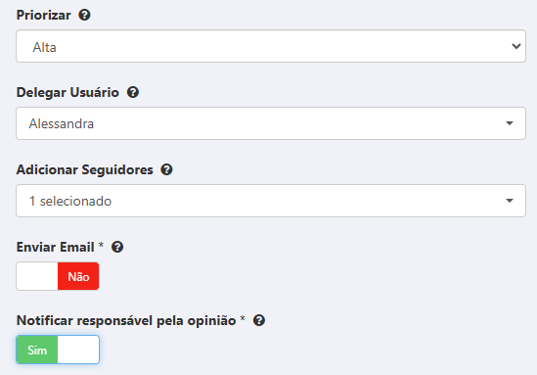Click the Adicionar Seguidores field label
The width and height of the screenshot is (537, 375).
point(84,170)
